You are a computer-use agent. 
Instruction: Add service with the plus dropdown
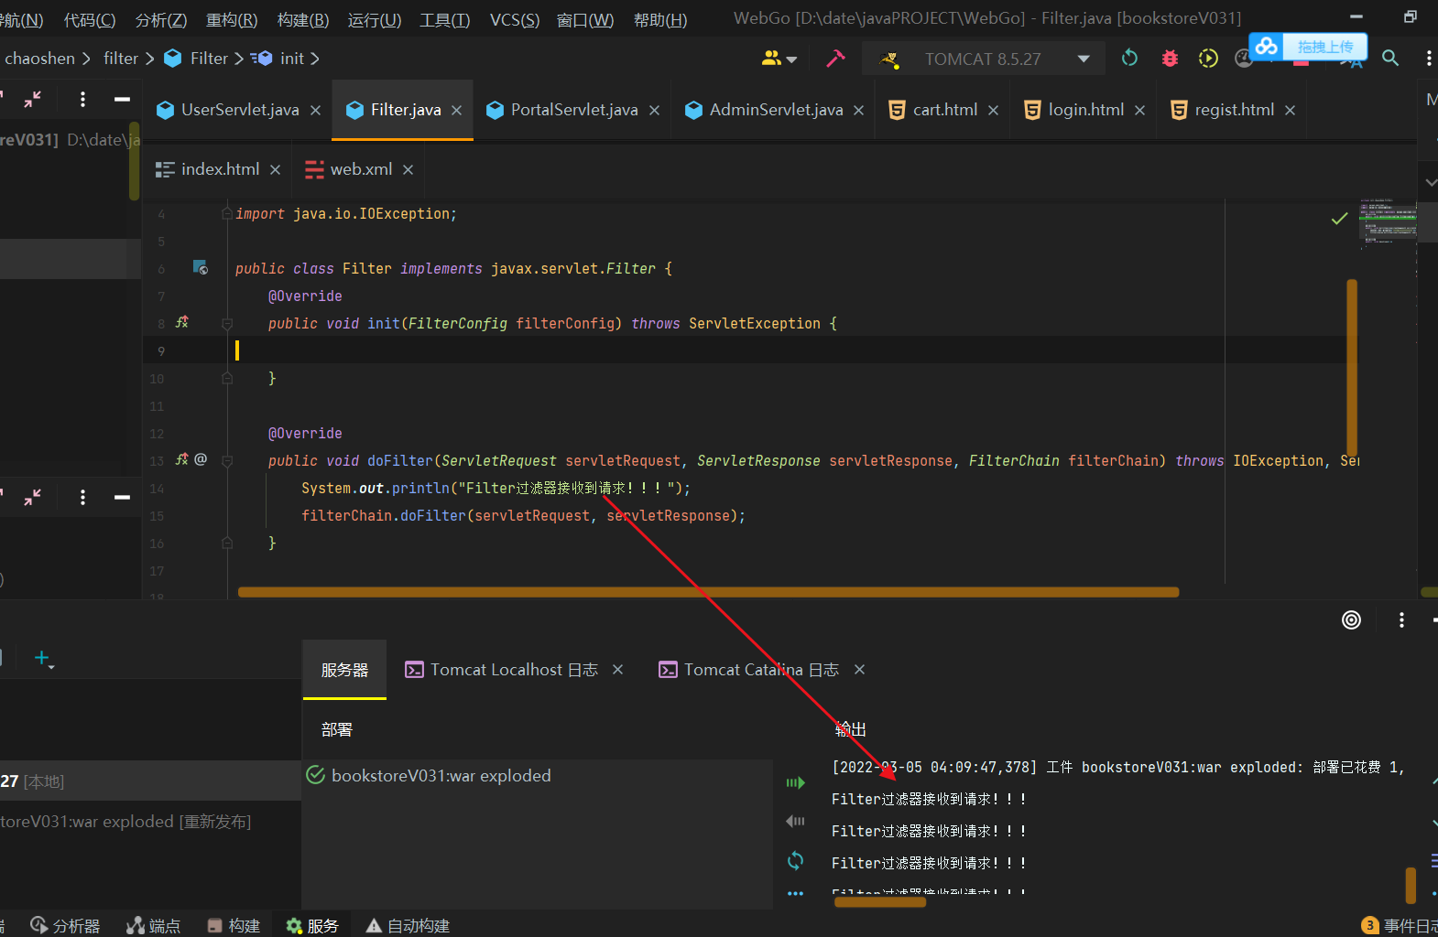(44, 658)
